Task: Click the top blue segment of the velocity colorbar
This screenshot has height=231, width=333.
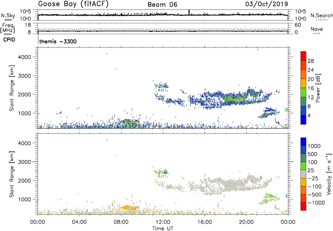Action: 303,142
